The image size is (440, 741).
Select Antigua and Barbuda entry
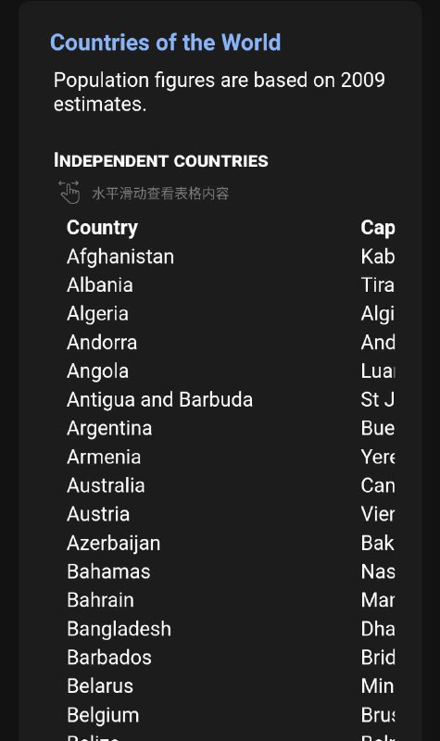[159, 400]
